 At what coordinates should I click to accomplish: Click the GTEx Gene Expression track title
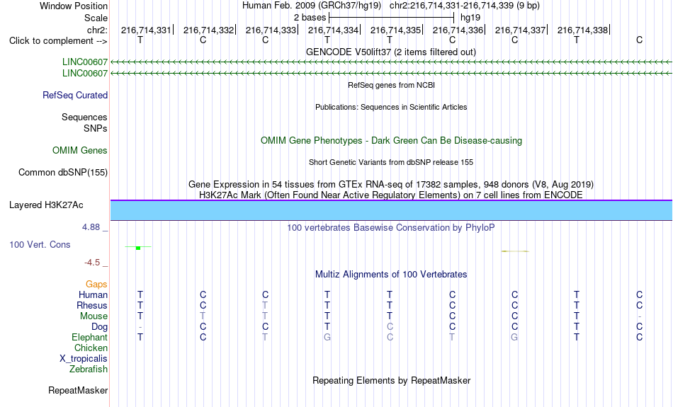(391, 185)
